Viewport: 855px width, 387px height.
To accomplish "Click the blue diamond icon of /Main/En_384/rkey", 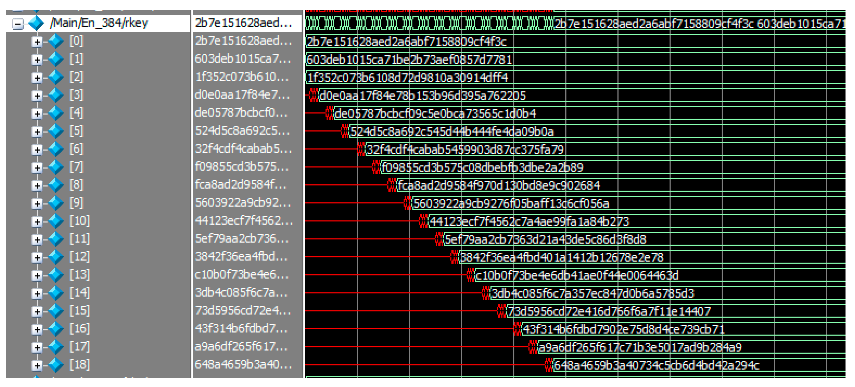I will (36, 23).
